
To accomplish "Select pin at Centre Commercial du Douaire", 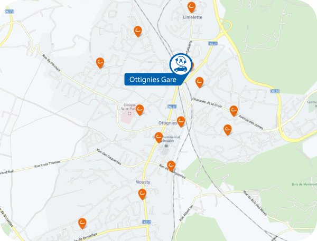I will (158, 138).
